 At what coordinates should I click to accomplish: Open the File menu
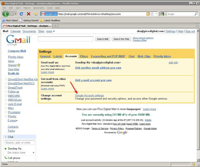click(x=4, y=8)
